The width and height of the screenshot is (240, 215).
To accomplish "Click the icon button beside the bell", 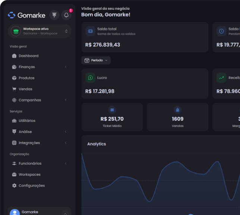I will click(54, 15).
